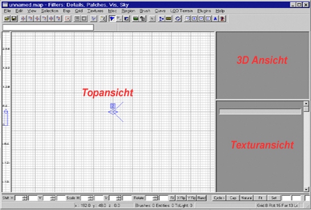
Task: Click the Save map disk icon
Action: [x=14, y=19]
